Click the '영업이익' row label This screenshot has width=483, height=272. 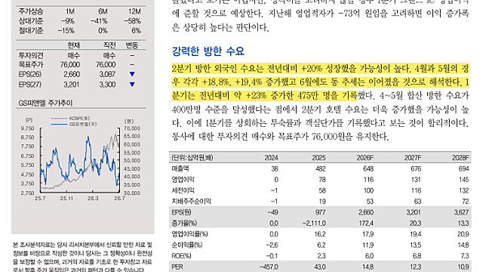(x=183, y=180)
